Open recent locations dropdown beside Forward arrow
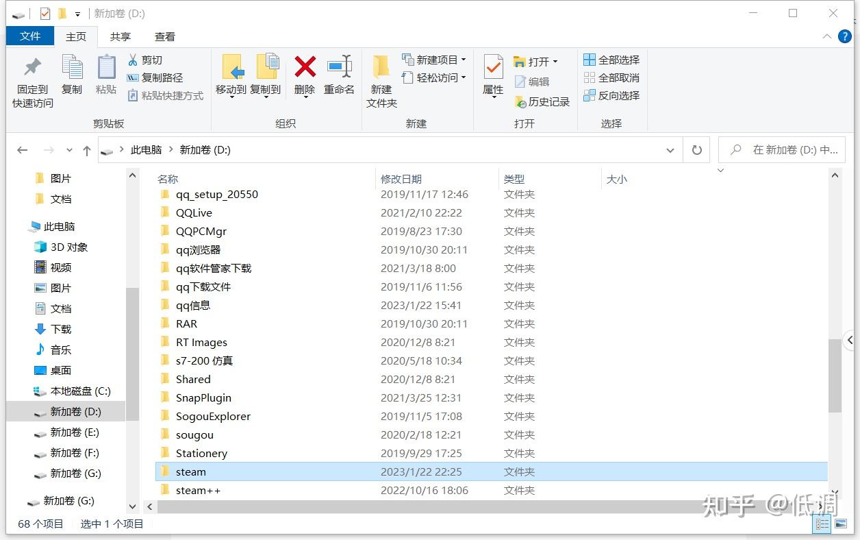 69,150
